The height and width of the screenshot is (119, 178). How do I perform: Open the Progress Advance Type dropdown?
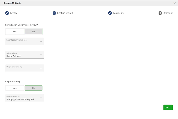click(25, 68)
